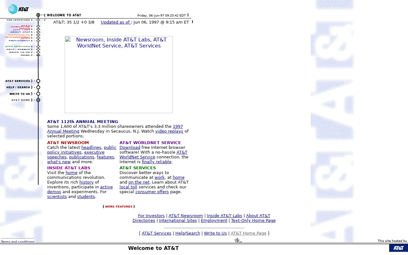This screenshot has height=255, width=408.
Task: Select the AT&T HOME sidebar label
Action: tap(21, 100)
